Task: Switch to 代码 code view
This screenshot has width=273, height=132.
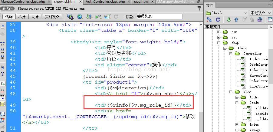Action: tap(9, 17)
